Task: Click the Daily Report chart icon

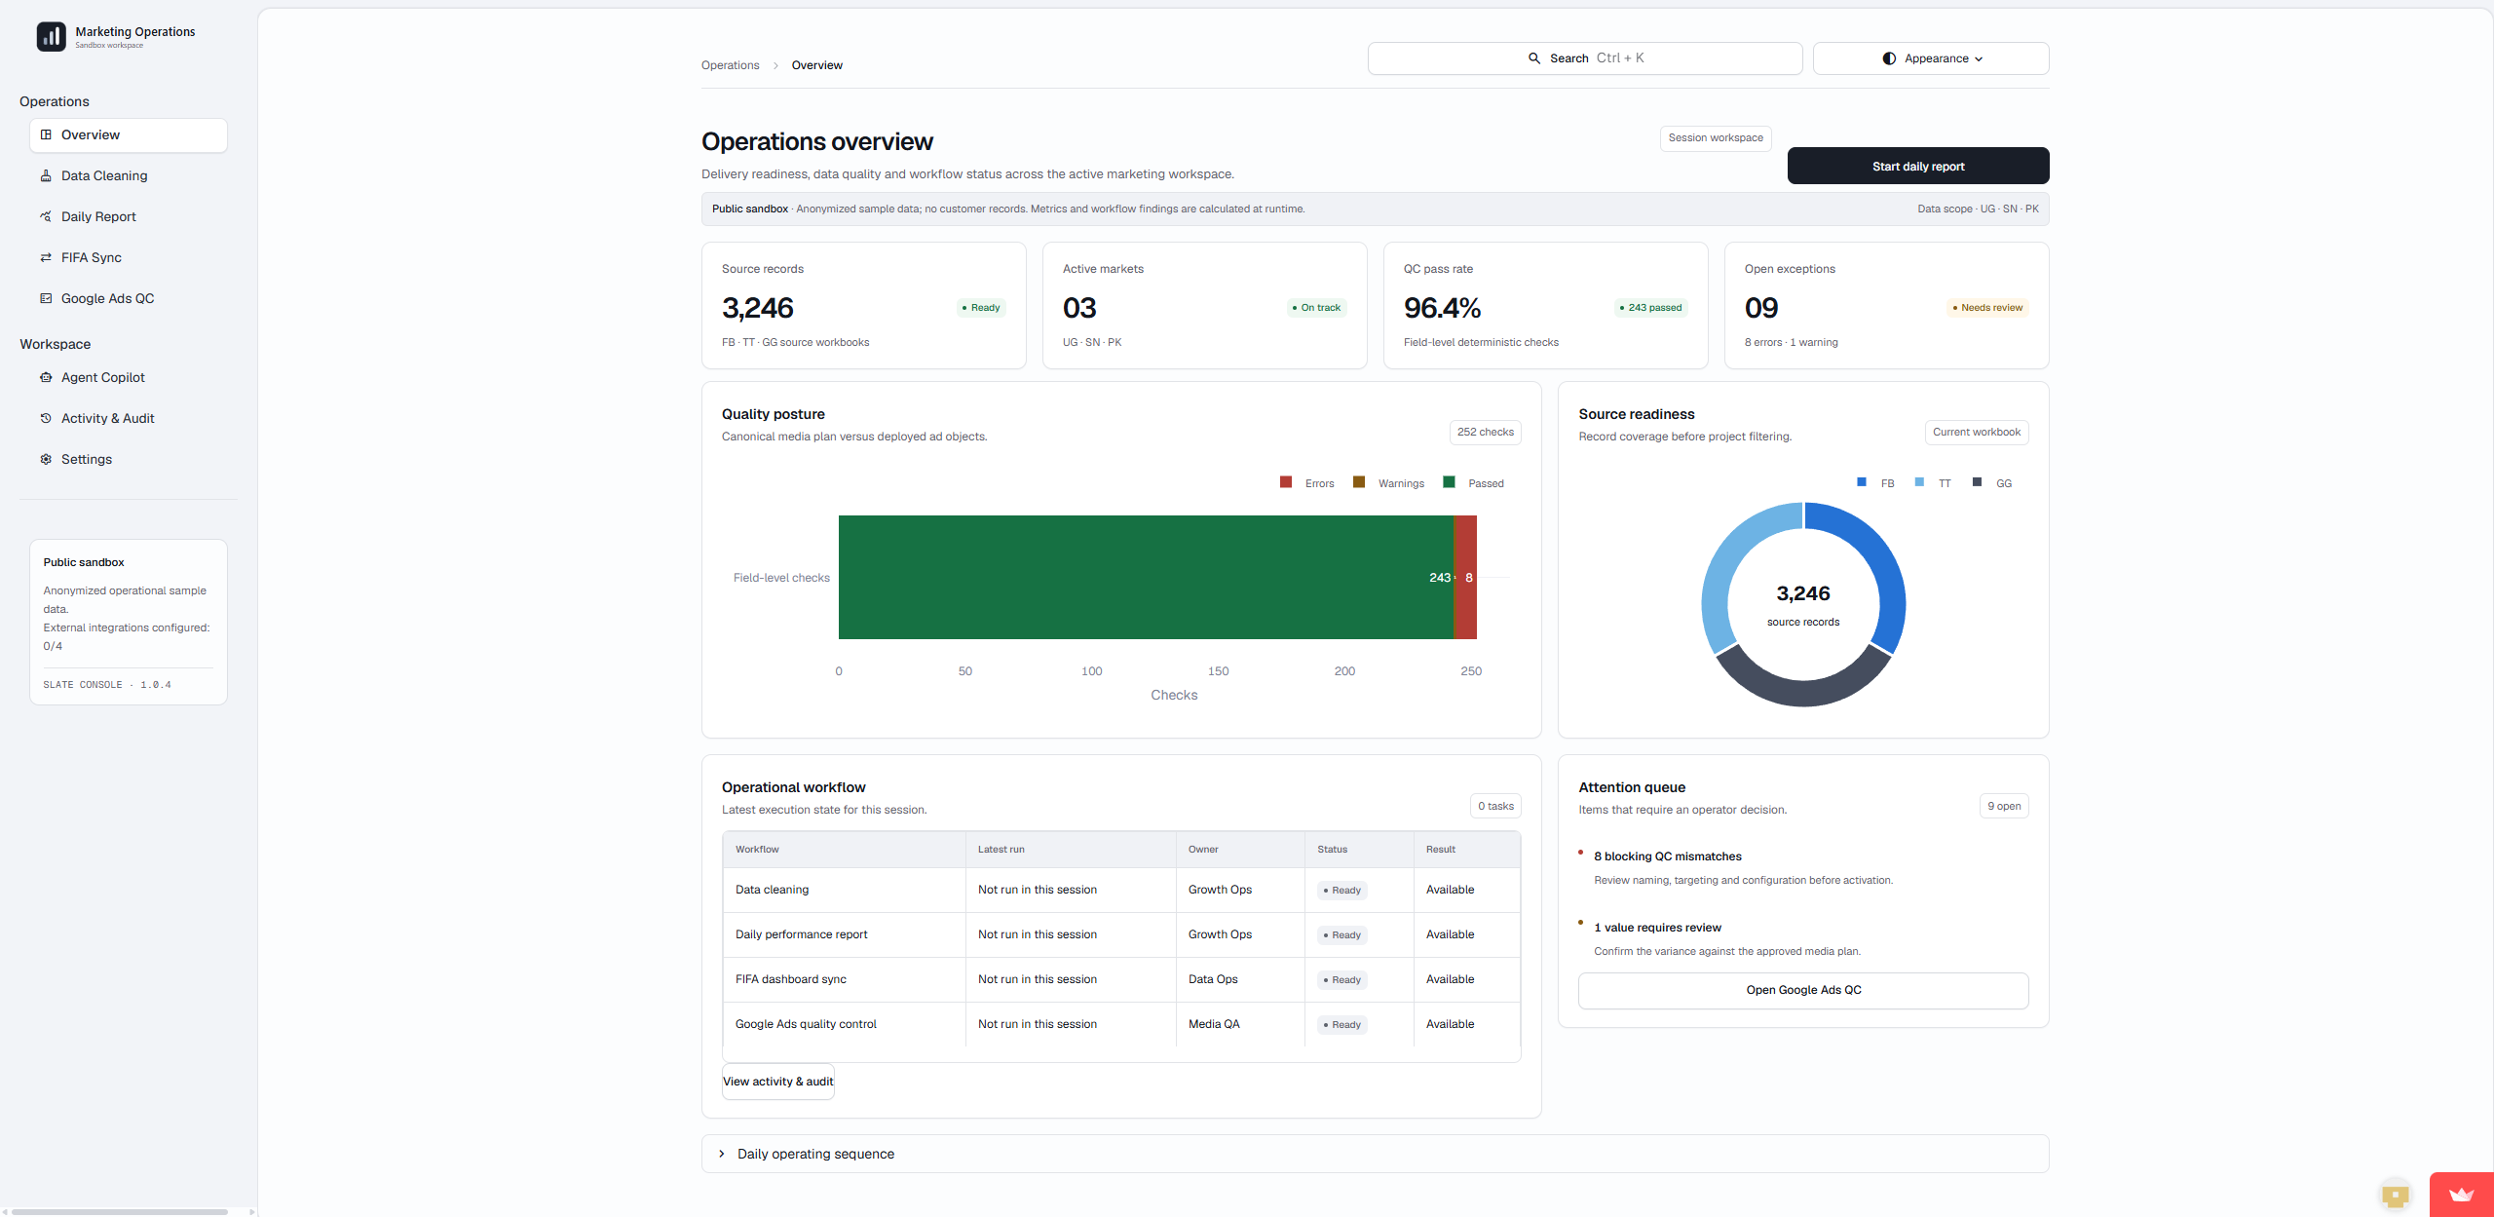Action: point(46,216)
